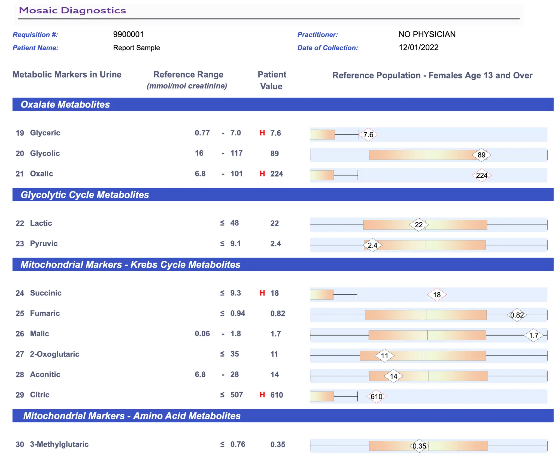This screenshot has width=558, height=458.
Task: Click the 2-Oxoglutaric marker name
Action: click(x=54, y=354)
